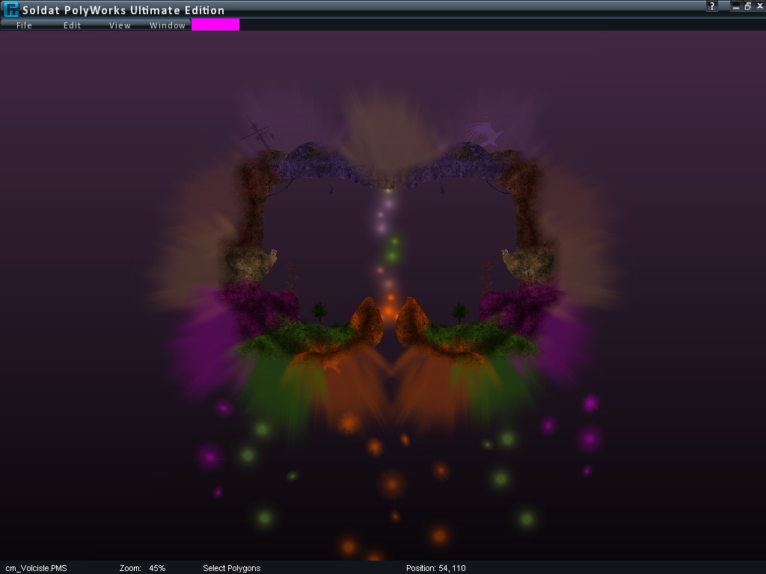This screenshot has width=766, height=574.
Task: Select the left palm tree scenery
Action: pos(320,311)
